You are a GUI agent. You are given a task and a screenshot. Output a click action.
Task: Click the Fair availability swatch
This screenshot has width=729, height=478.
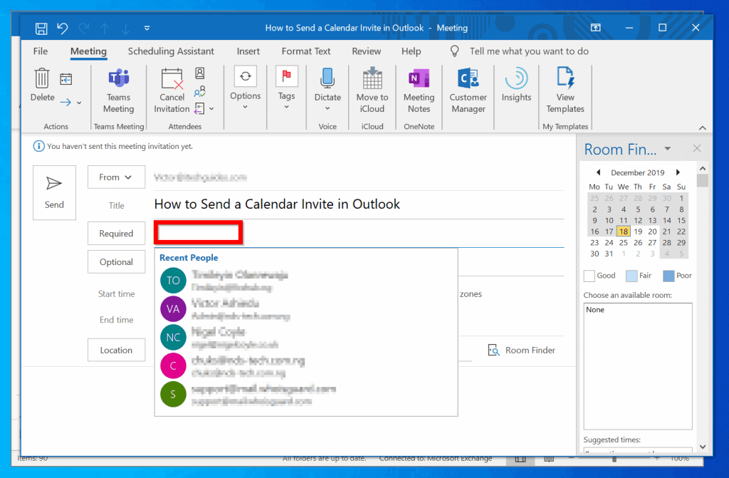click(x=631, y=276)
